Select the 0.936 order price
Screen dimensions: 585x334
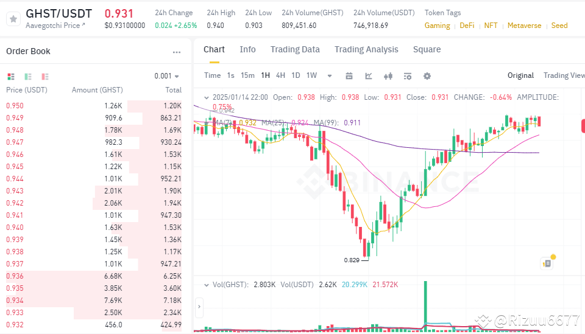click(x=15, y=276)
